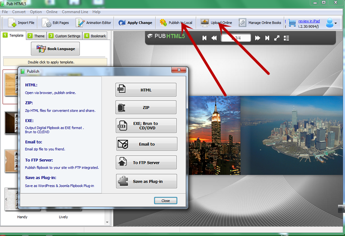Viewport: 345px width, 236px height.
Task: Open the user account avatar menu
Action: click(x=331, y=23)
